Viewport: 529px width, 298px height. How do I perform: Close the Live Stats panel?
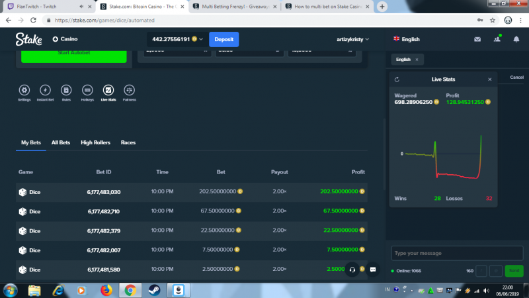[x=490, y=79]
